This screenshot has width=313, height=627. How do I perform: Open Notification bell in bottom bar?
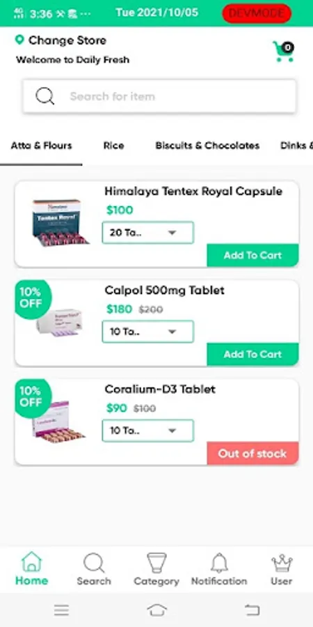(x=219, y=569)
